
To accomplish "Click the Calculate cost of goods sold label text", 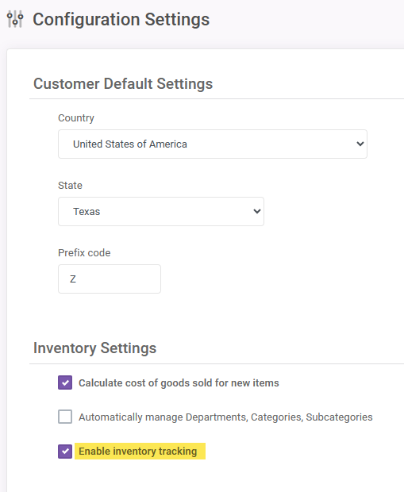I will click(x=179, y=382).
